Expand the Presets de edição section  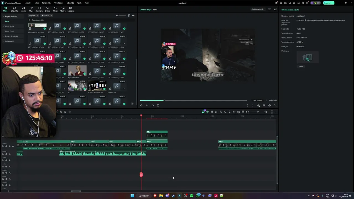(3, 36)
